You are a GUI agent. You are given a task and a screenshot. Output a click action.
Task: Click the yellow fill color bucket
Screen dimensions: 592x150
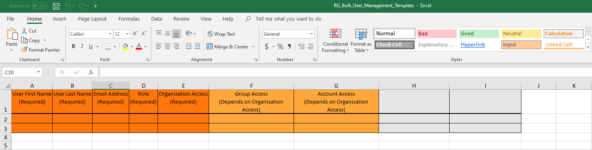tap(125, 47)
